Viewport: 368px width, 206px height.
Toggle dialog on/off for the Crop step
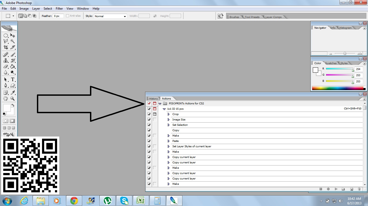tap(155, 114)
